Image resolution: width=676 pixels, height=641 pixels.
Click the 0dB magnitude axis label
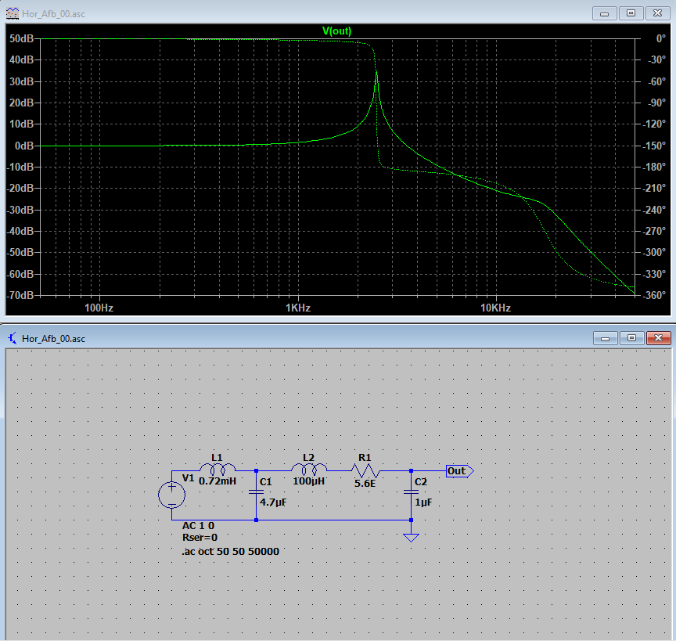click(24, 146)
